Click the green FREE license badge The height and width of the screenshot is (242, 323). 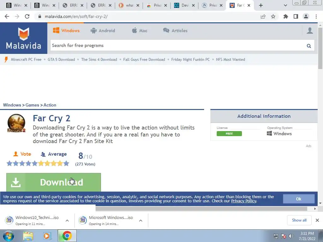pyautogui.click(x=229, y=134)
